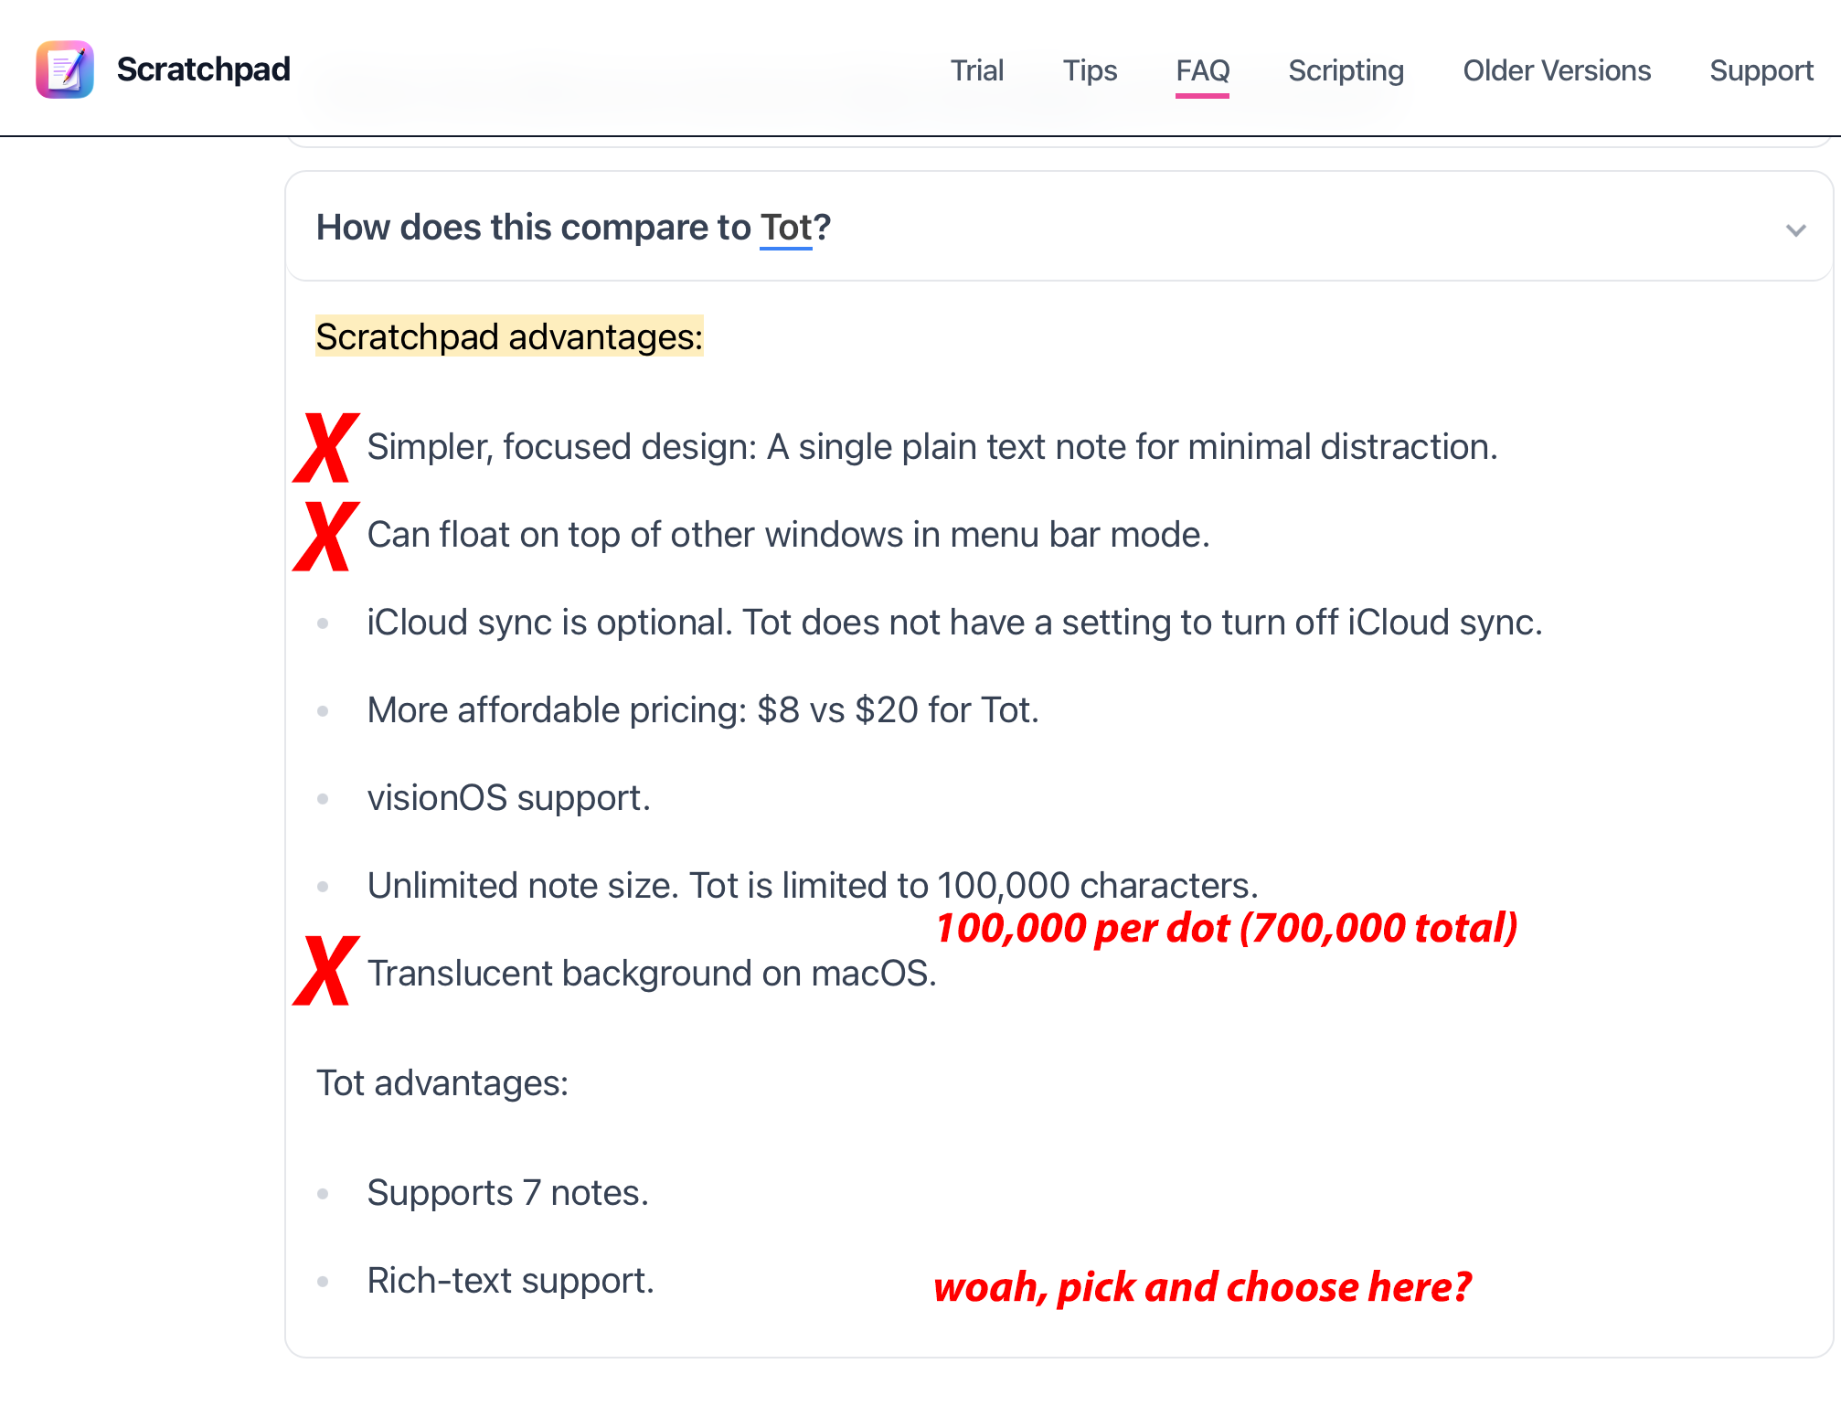Click the iCloud sync is optional item
This screenshot has height=1417, width=1841.
click(x=954, y=623)
